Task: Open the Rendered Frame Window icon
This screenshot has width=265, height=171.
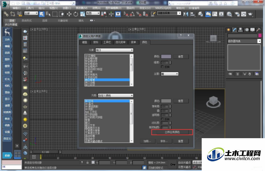Action: coord(244,14)
